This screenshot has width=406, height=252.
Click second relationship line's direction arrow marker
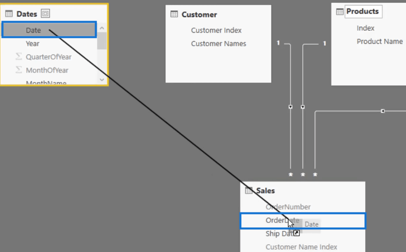(x=303, y=107)
